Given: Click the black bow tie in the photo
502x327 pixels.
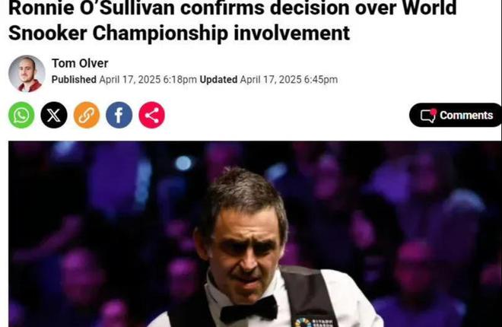Looking at the screenshot, I should point(249,310).
